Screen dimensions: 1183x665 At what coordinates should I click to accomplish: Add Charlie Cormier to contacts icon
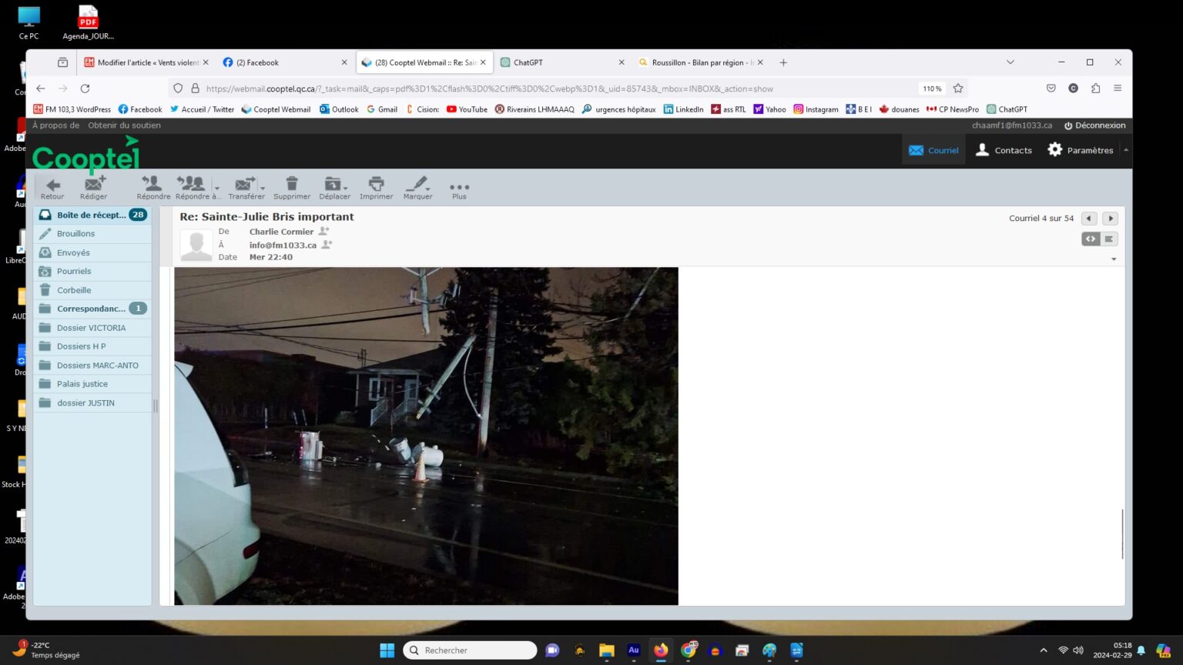(x=324, y=231)
